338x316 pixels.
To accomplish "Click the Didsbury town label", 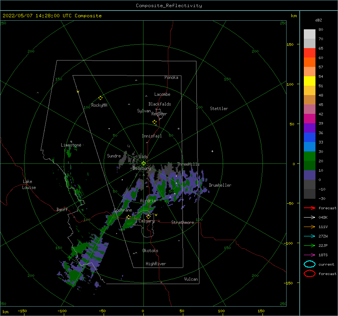I will point(142,168).
